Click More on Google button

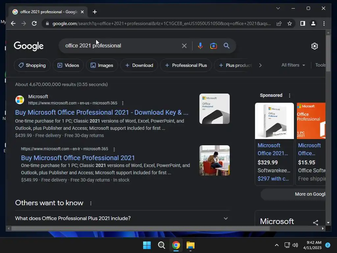(x=293, y=194)
